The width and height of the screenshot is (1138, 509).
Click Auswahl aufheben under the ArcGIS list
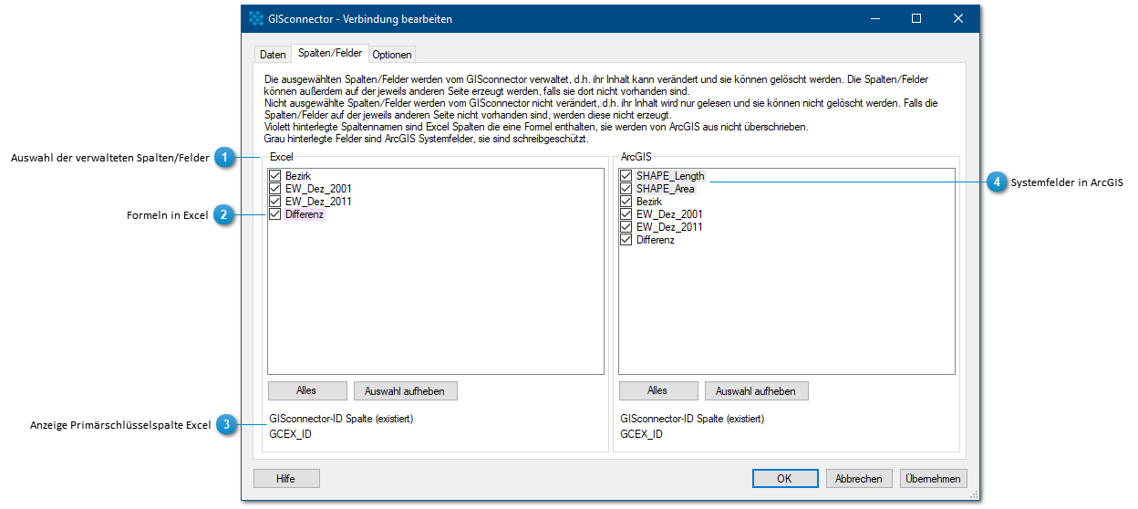[x=756, y=390]
